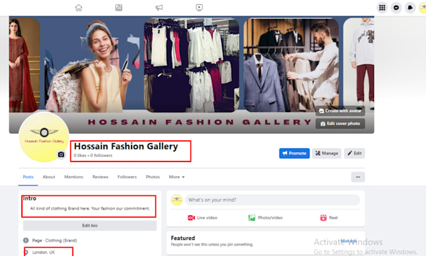The width and height of the screenshot is (426, 256).
Task: Click the London, UK location text
Action: click(x=43, y=252)
